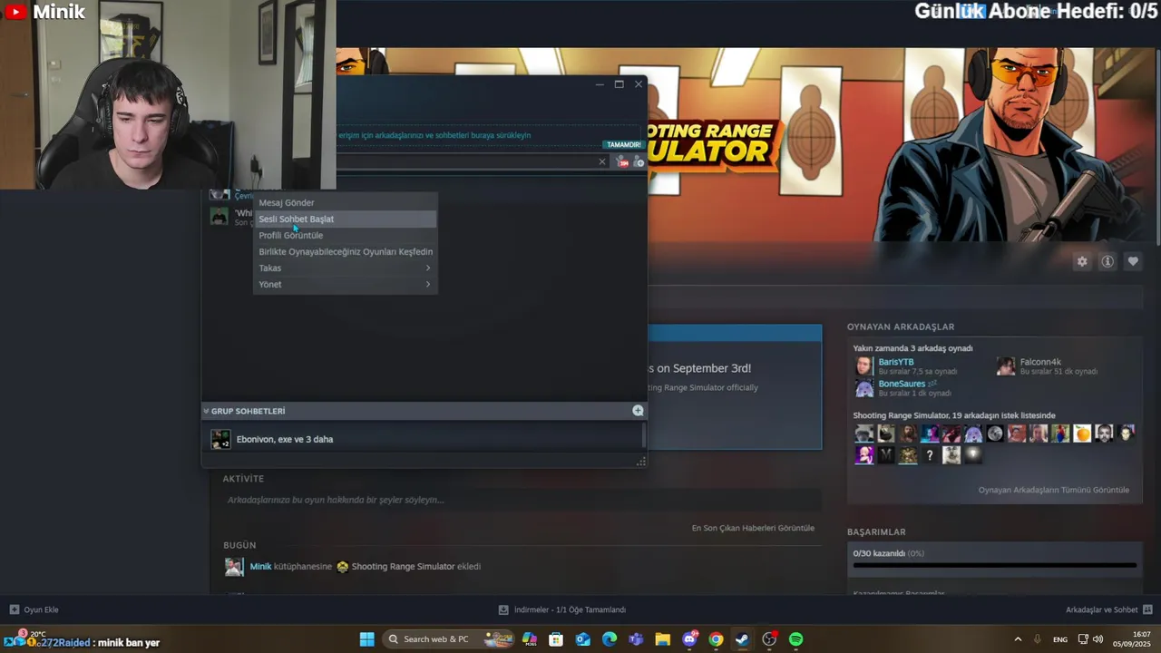Select Profili Görüntüle from context menu
1161x653 pixels.
click(345, 235)
